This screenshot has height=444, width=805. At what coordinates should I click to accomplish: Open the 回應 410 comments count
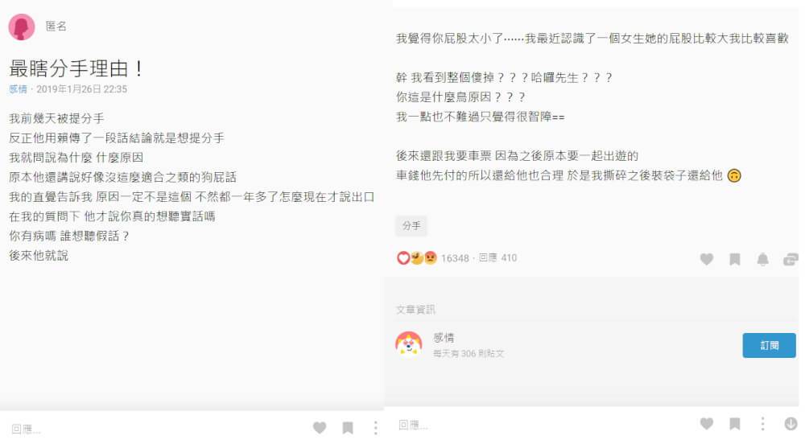coord(497,258)
